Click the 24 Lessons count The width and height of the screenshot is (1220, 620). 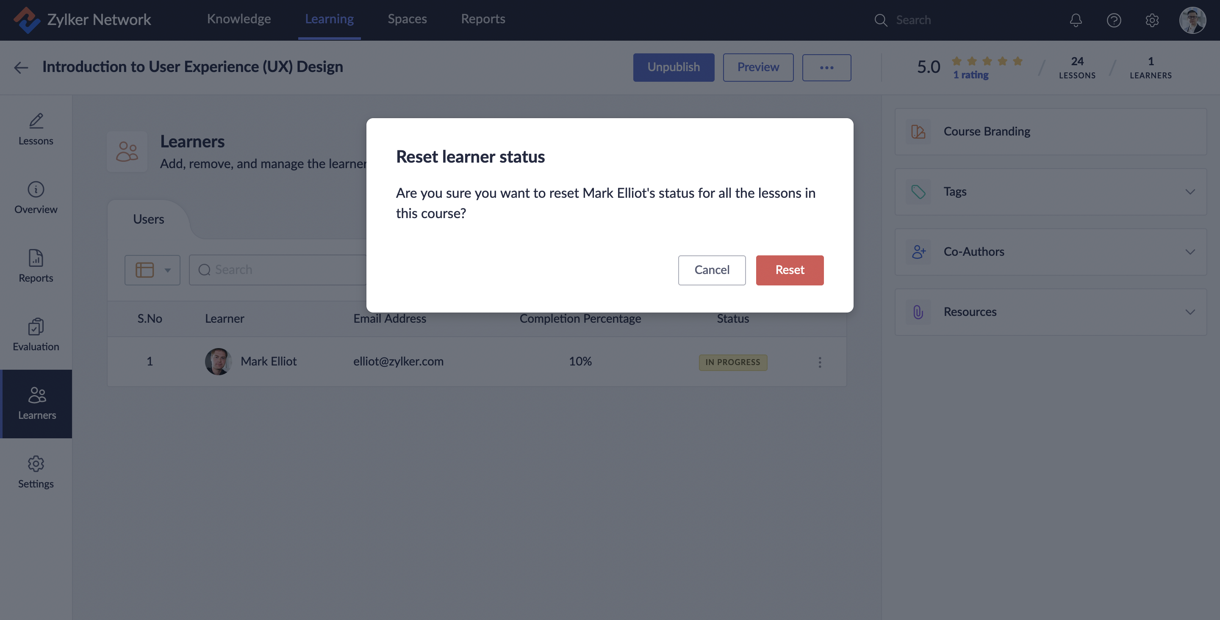[x=1077, y=67]
